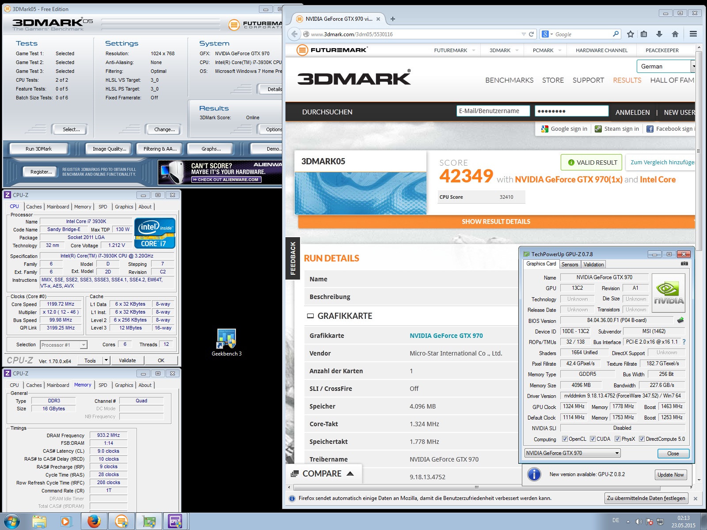Click the volume speaker tray icon
Screen dimensions: 707x530
point(639,522)
